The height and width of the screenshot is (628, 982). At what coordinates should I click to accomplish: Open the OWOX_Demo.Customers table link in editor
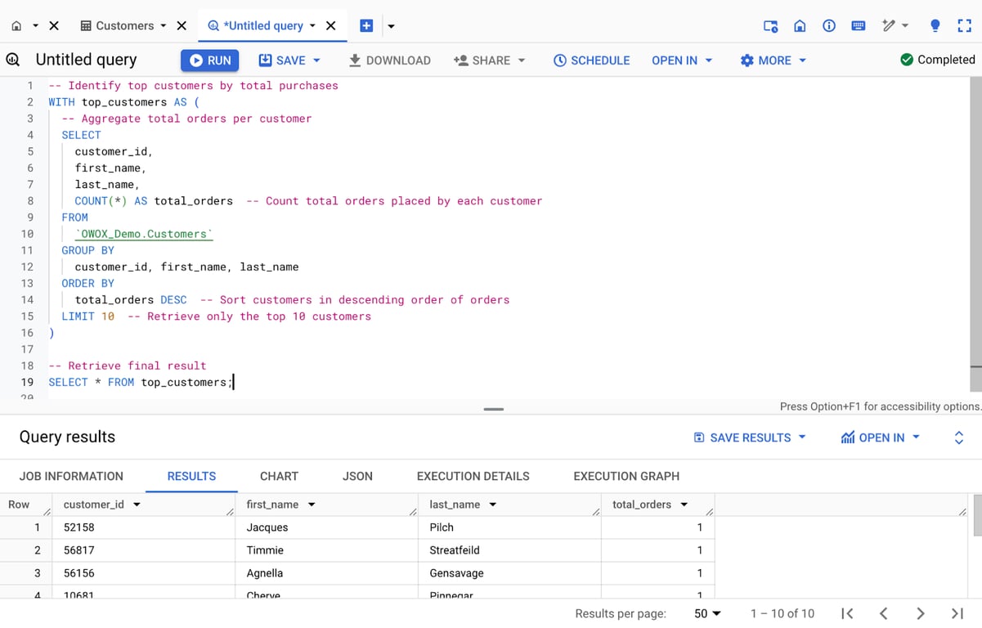[143, 234]
